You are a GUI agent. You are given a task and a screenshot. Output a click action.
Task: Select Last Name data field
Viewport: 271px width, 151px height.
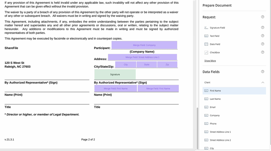(x=234, y=99)
